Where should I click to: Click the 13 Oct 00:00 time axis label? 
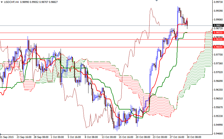tap(109, 137)
